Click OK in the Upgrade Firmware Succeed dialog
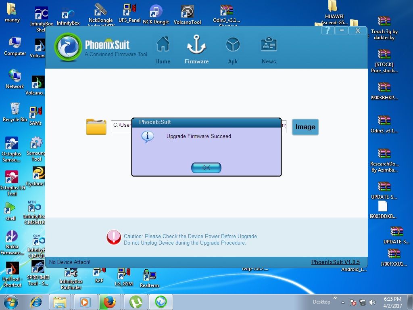Viewport: 413px width, 310px height. (206, 168)
